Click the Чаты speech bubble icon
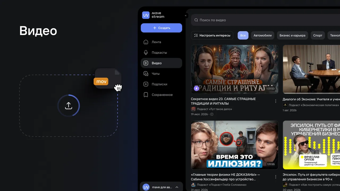Image resolution: width=340 pixels, height=191 pixels. [x=146, y=73]
